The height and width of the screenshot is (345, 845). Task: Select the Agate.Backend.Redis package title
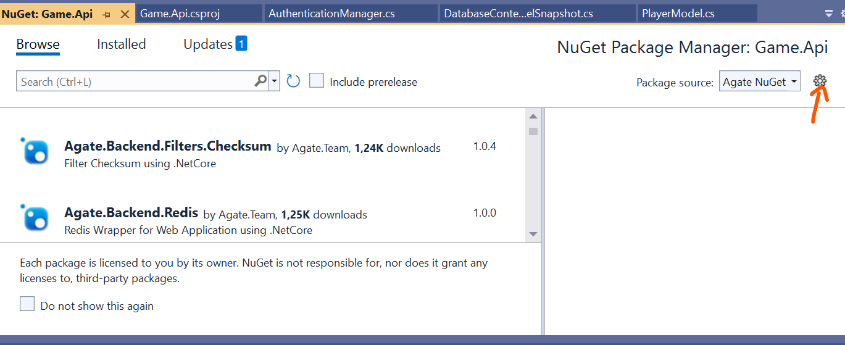(131, 213)
